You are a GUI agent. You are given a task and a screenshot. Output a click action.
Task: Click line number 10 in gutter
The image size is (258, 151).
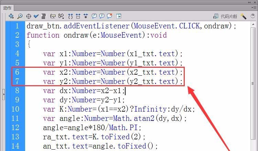click(x=15, y=109)
